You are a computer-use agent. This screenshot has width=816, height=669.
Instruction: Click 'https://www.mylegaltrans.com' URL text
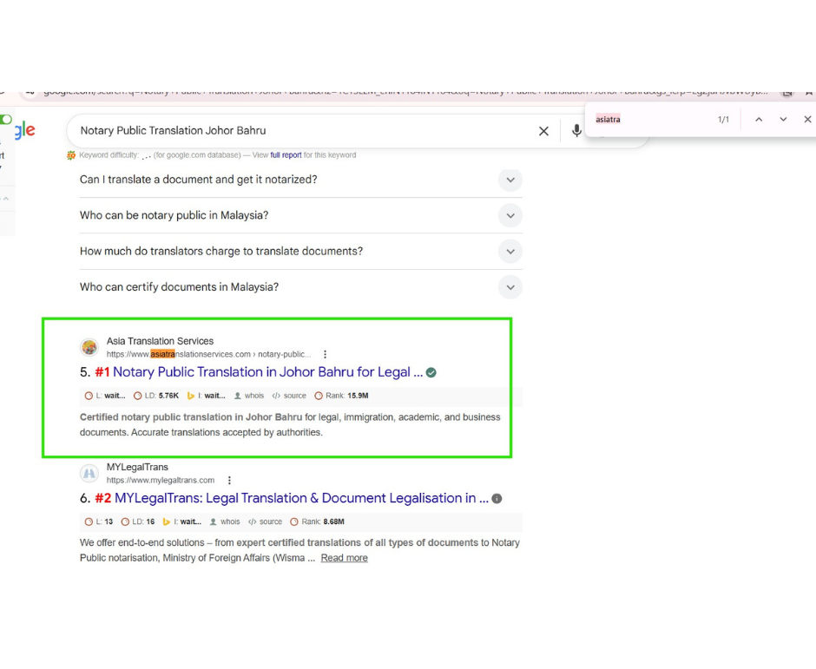(x=161, y=480)
